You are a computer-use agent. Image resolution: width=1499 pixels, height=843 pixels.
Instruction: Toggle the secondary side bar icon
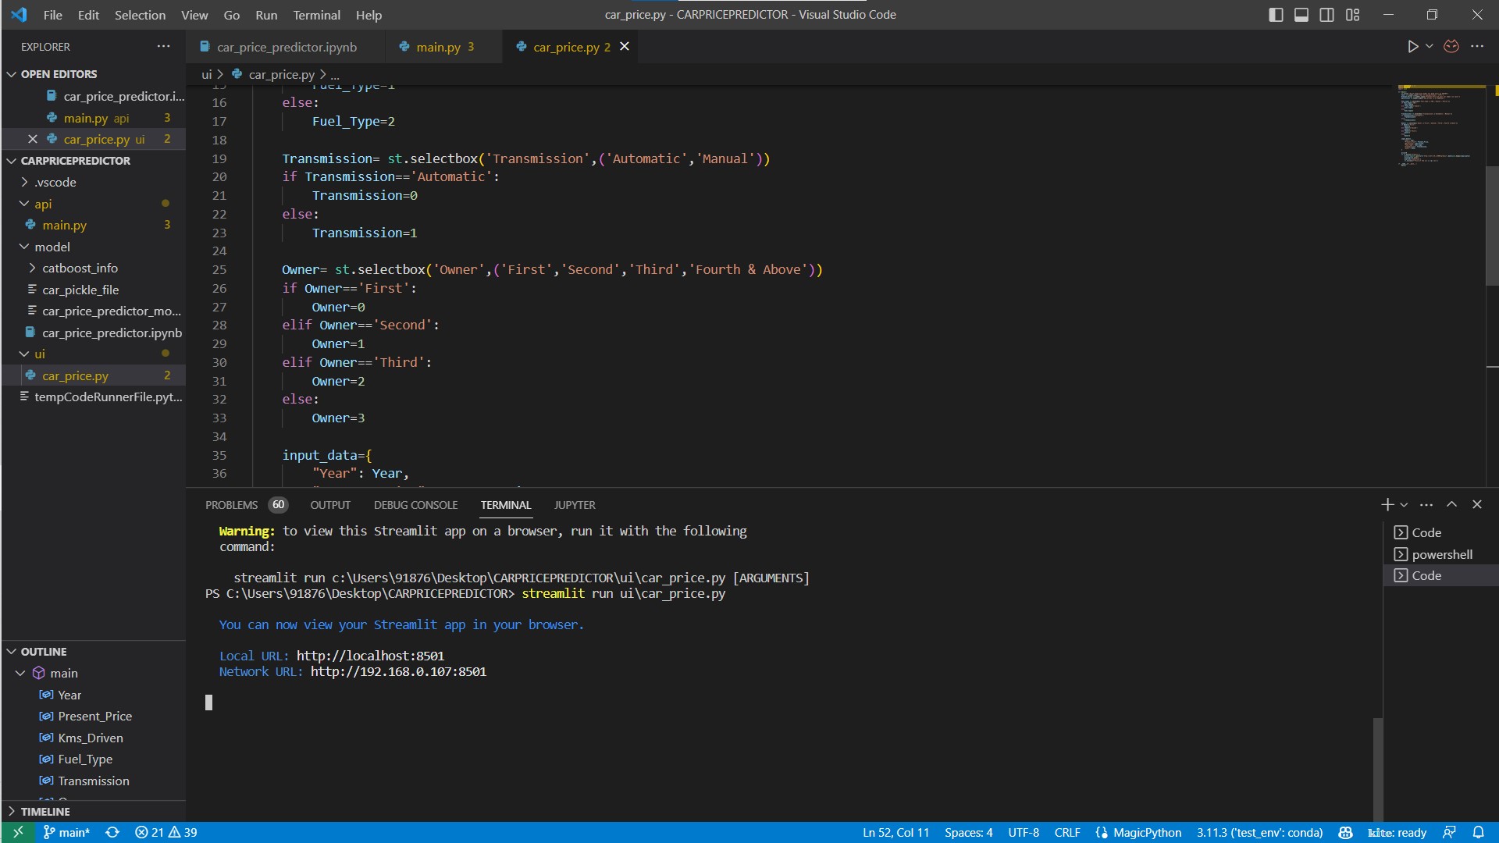pyautogui.click(x=1326, y=14)
